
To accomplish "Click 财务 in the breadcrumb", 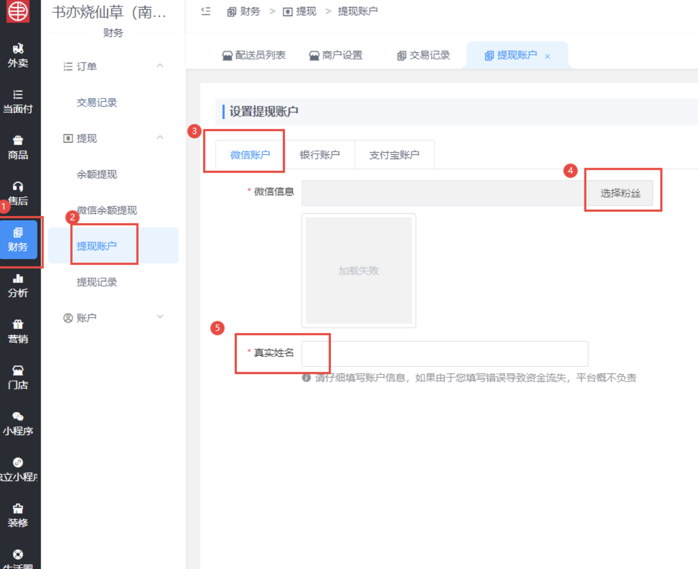I will click(244, 11).
